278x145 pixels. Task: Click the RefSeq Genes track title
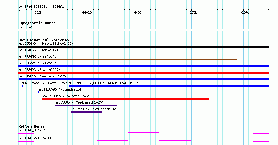point(32,126)
